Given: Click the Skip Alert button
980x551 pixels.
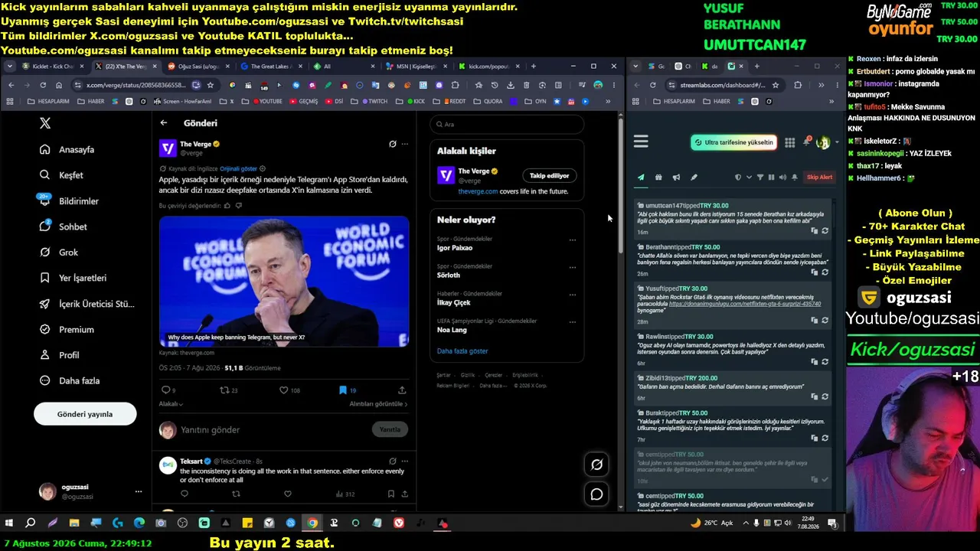Looking at the screenshot, I should pos(819,178).
